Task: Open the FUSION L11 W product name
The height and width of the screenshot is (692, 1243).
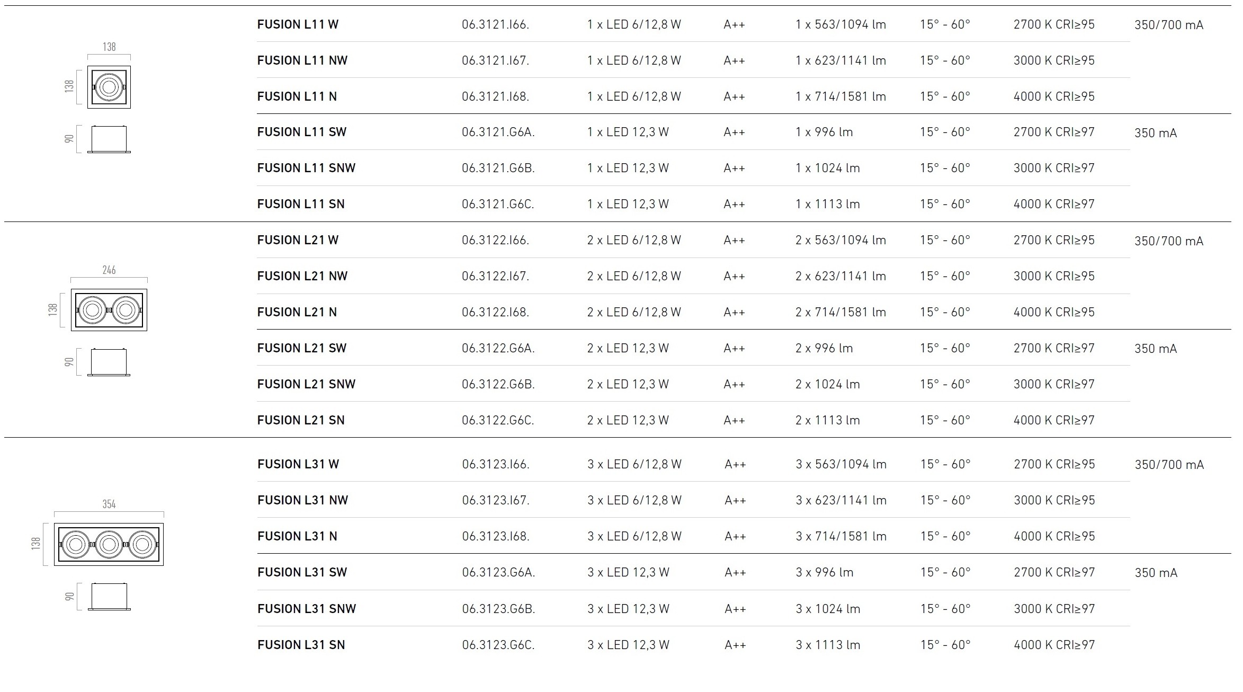Action: (x=298, y=24)
